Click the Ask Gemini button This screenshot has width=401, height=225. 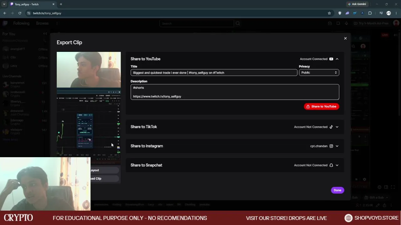tap(357, 4)
